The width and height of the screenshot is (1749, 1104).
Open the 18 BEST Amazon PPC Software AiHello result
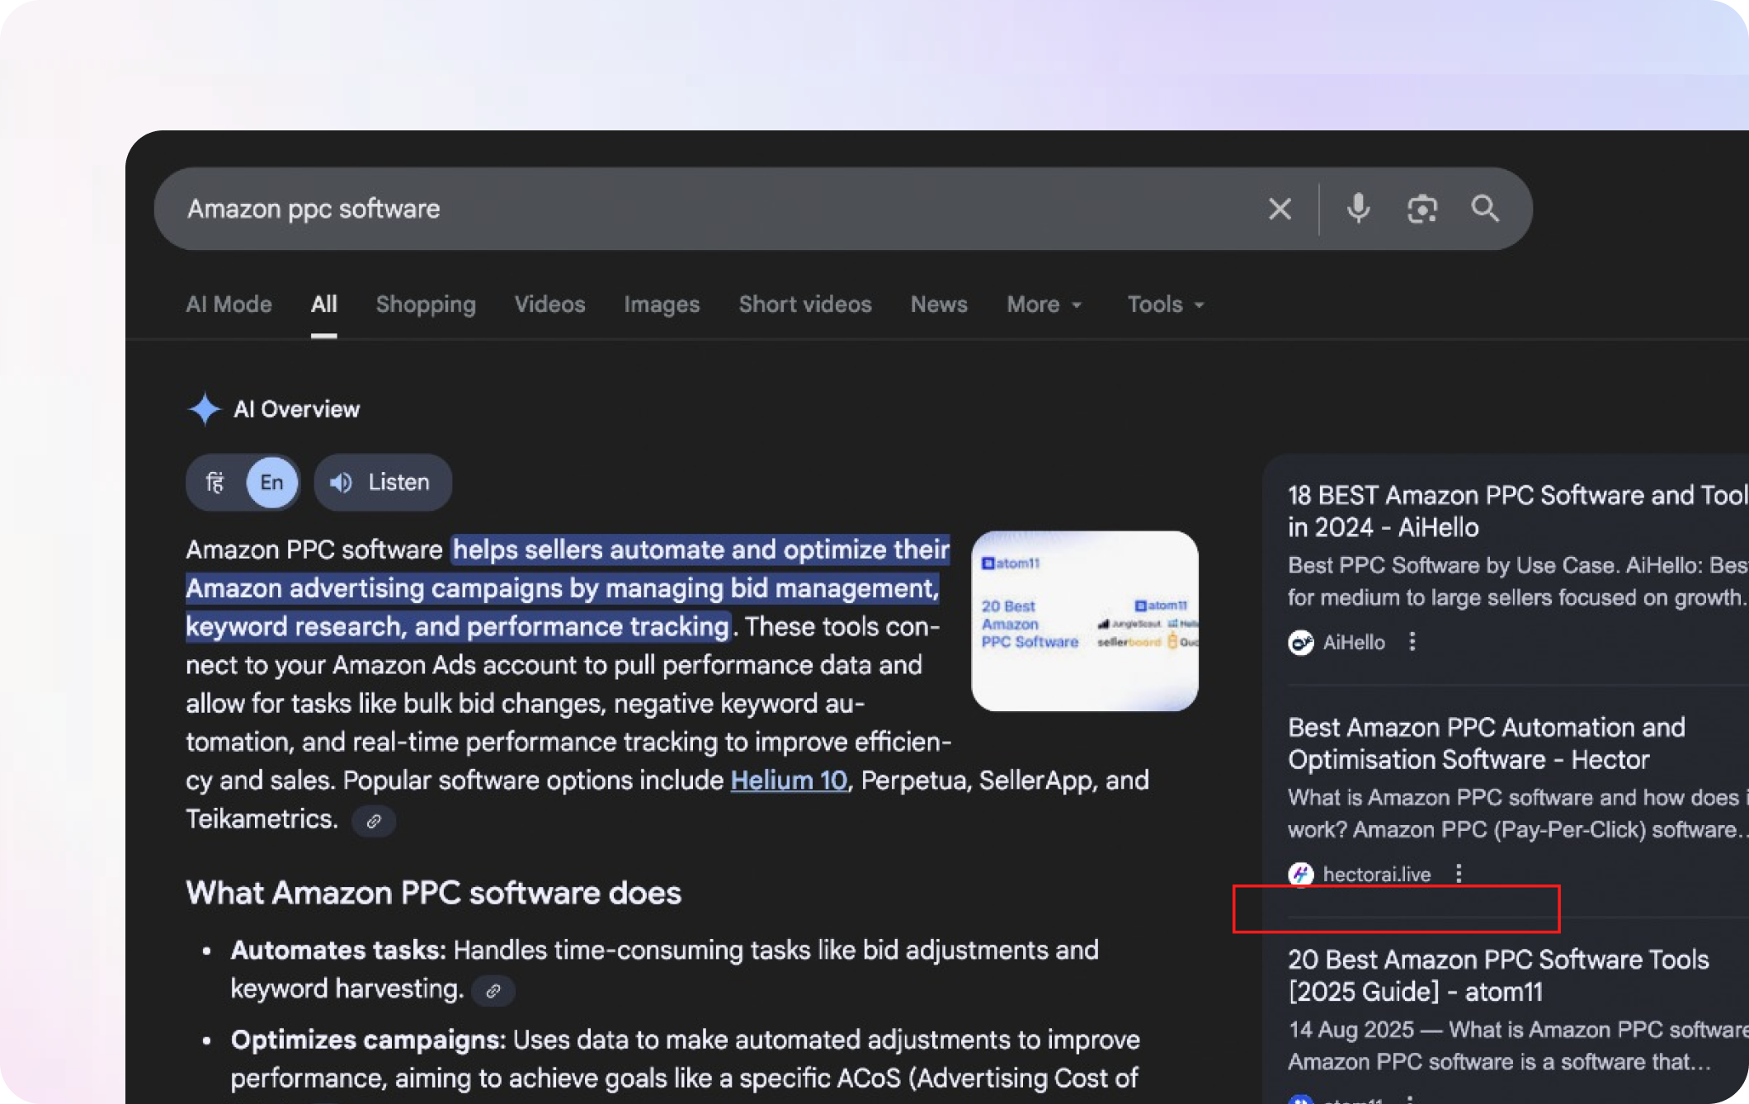(x=1518, y=511)
